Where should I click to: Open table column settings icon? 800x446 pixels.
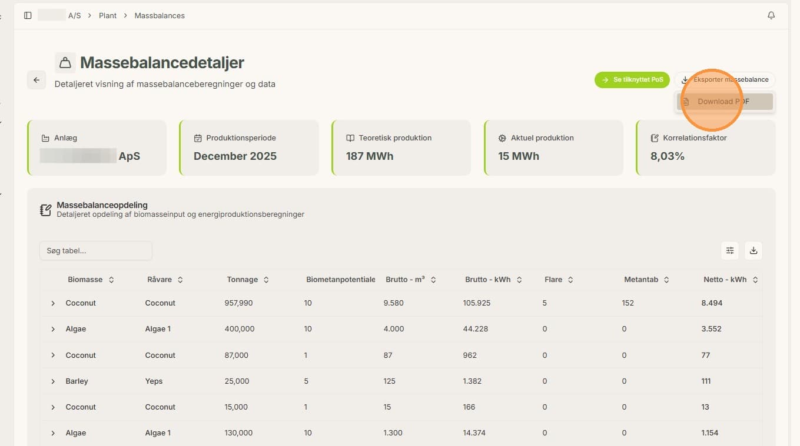[x=730, y=250]
